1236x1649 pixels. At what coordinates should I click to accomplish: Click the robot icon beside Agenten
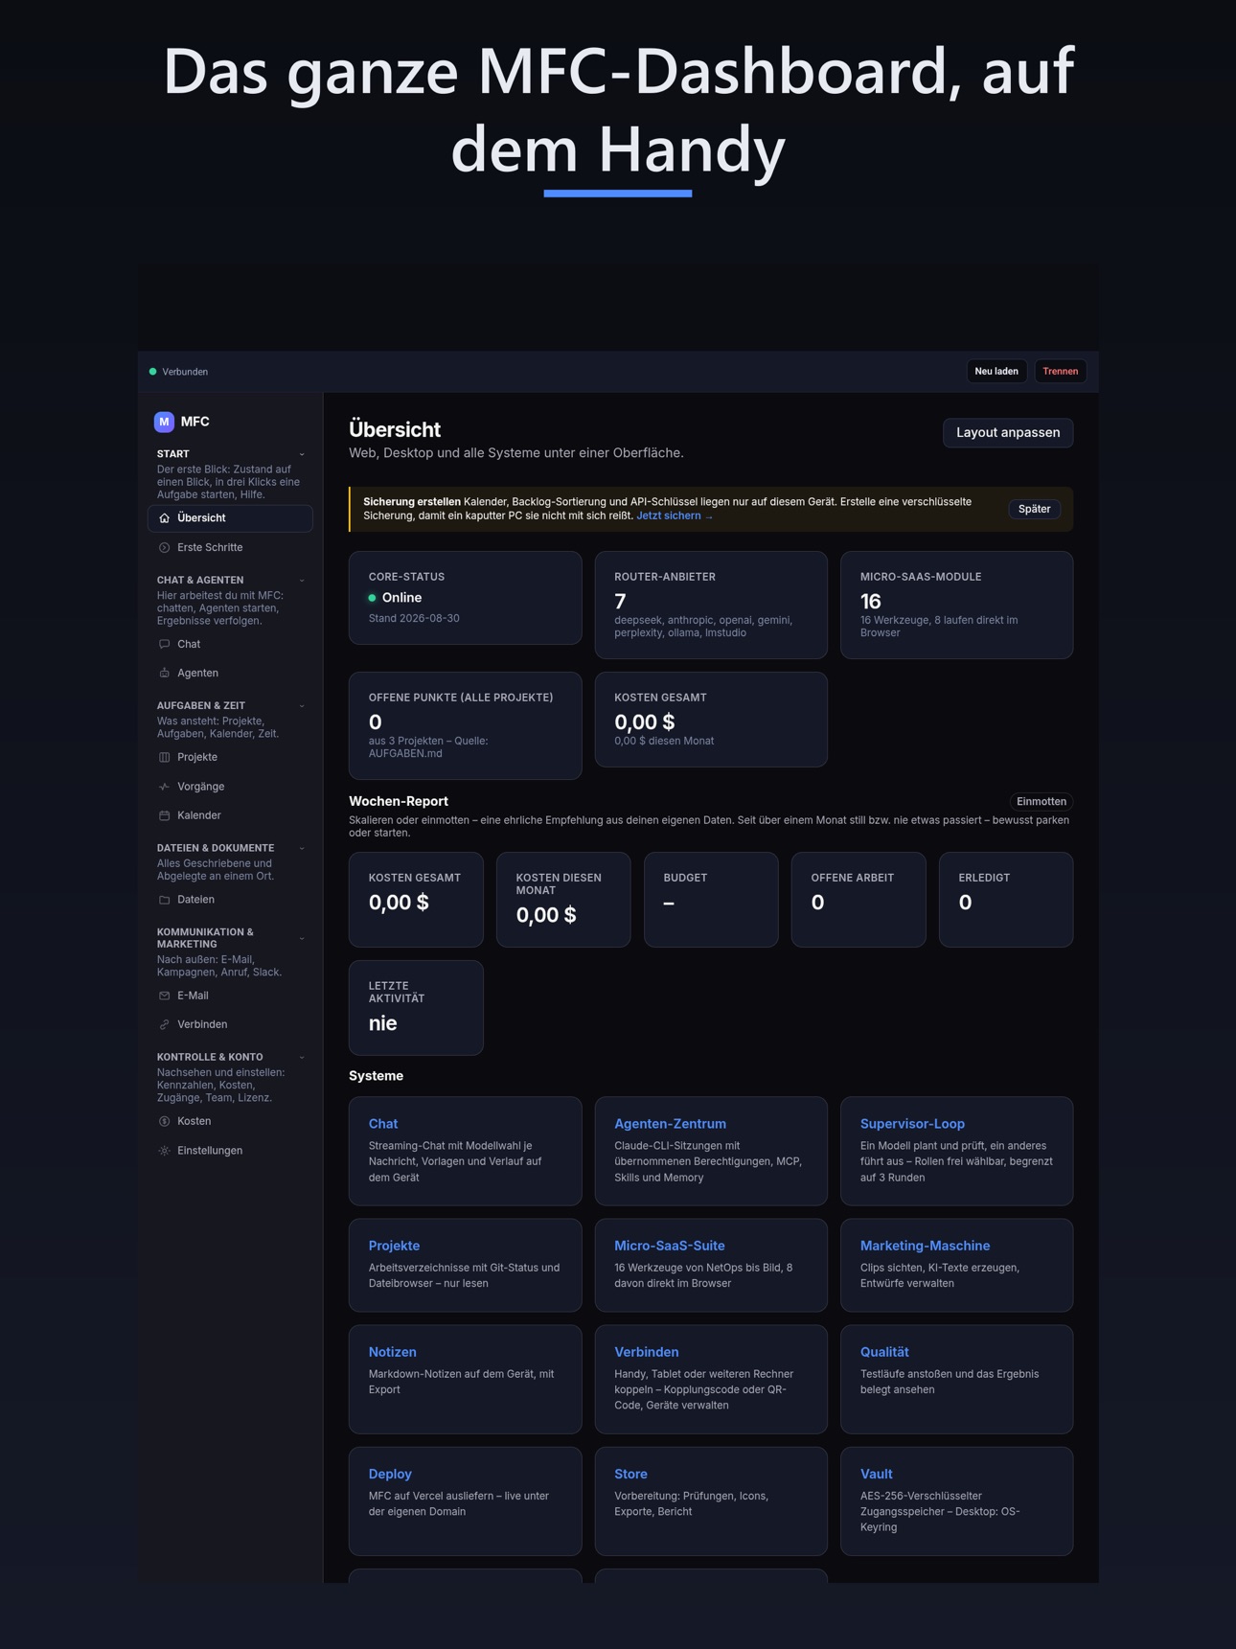[165, 674]
